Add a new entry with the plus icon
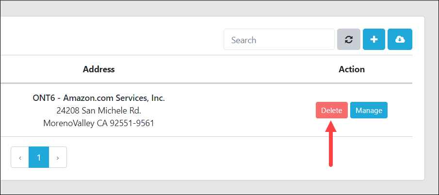Image resolution: width=439 pixels, height=195 pixels. click(374, 39)
